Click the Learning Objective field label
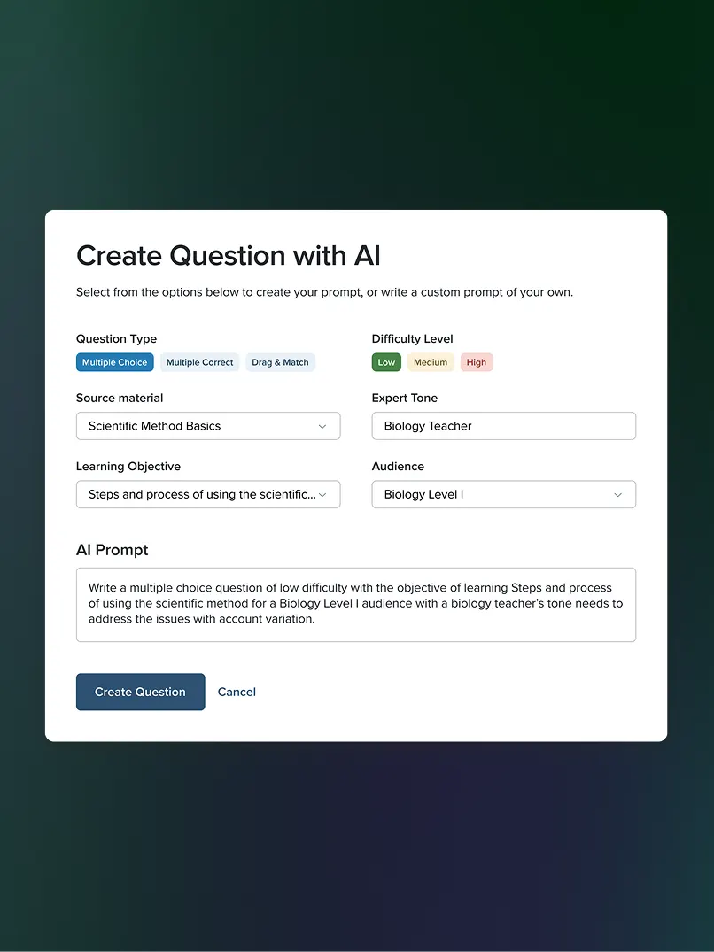 pos(128,467)
